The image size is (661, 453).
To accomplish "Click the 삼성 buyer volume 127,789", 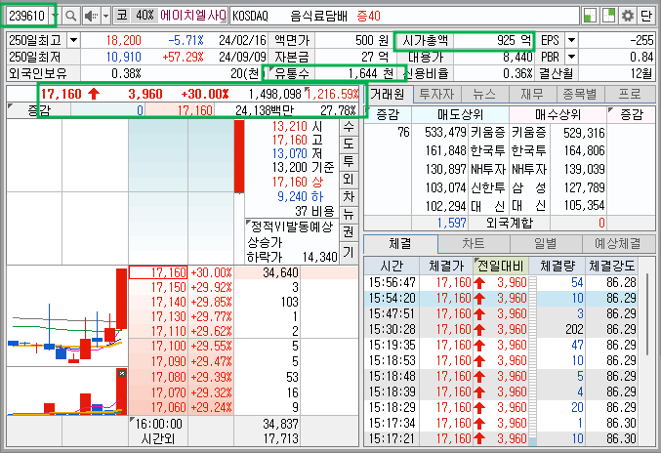I will (x=584, y=187).
